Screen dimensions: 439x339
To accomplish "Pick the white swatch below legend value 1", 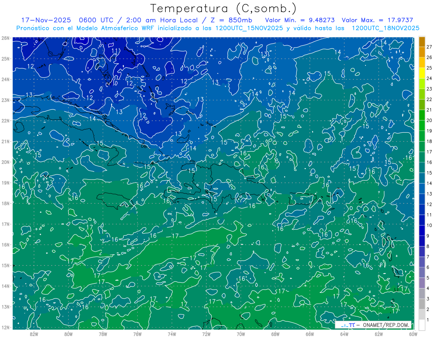I will pyautogui.click(x=422, y=325).
